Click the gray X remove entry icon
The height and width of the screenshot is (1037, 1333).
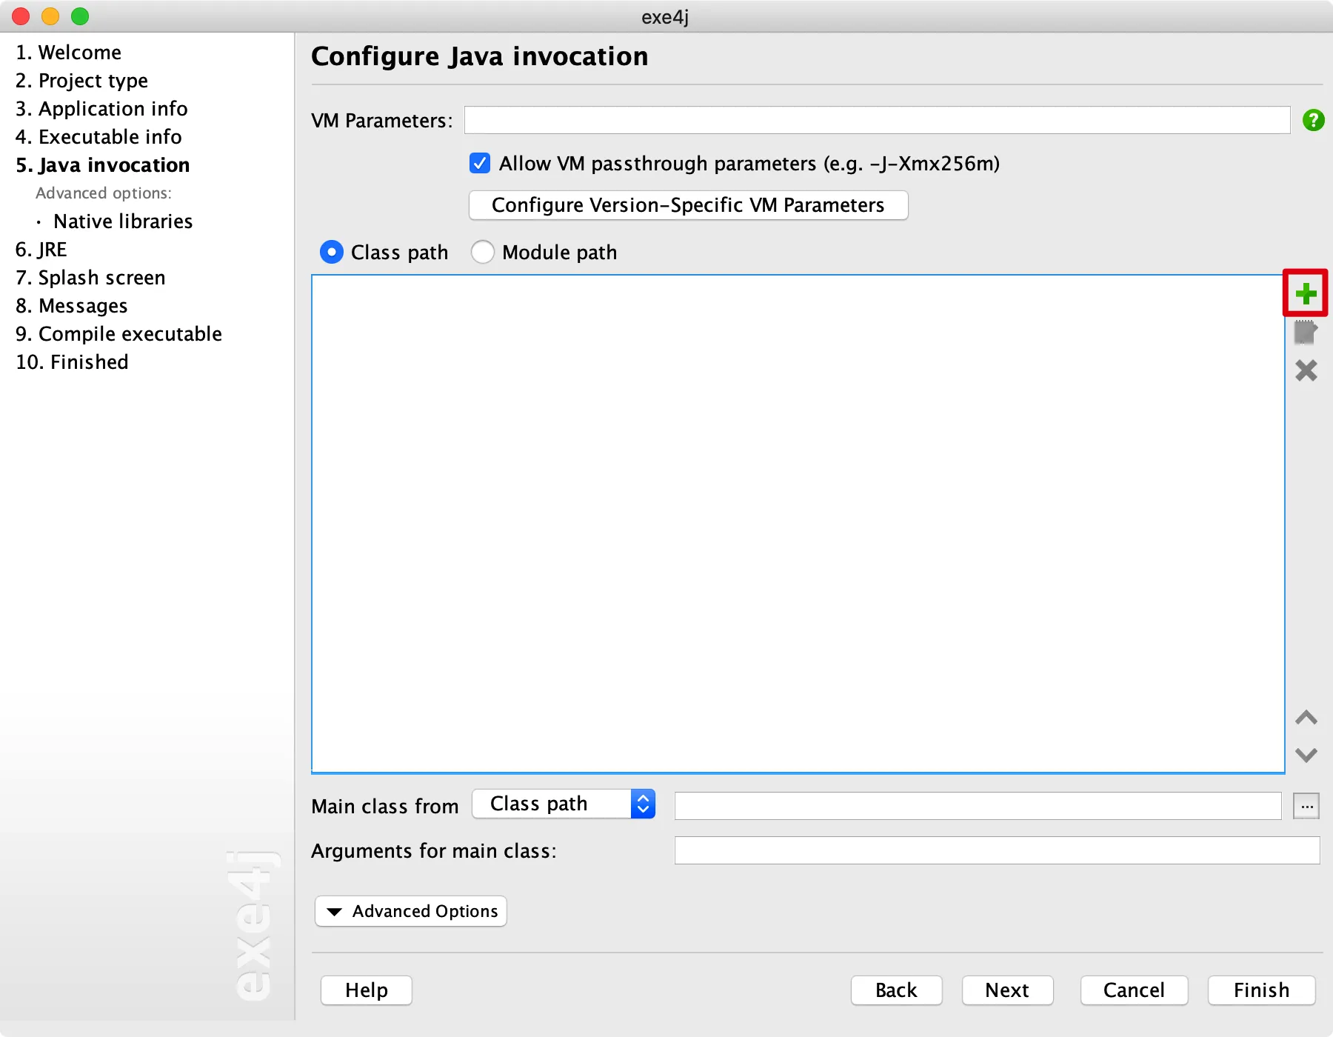point(1306,370)
